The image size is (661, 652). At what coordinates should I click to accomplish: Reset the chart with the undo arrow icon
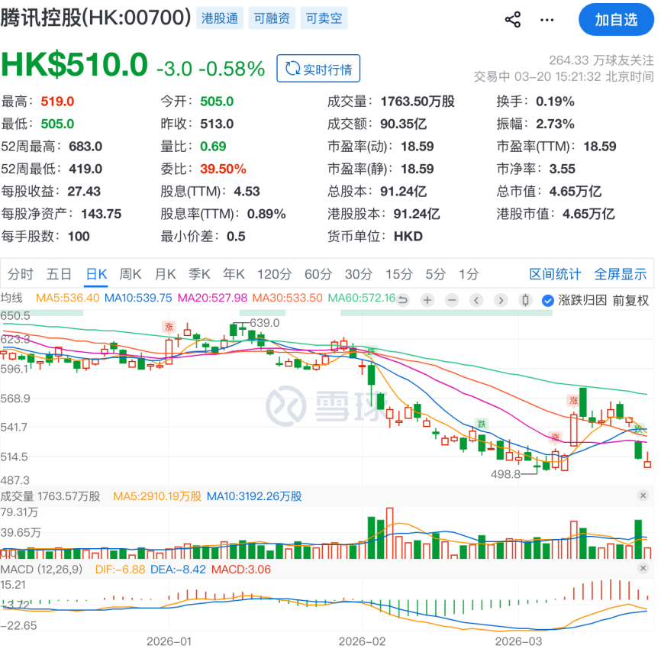pos(403,300)
